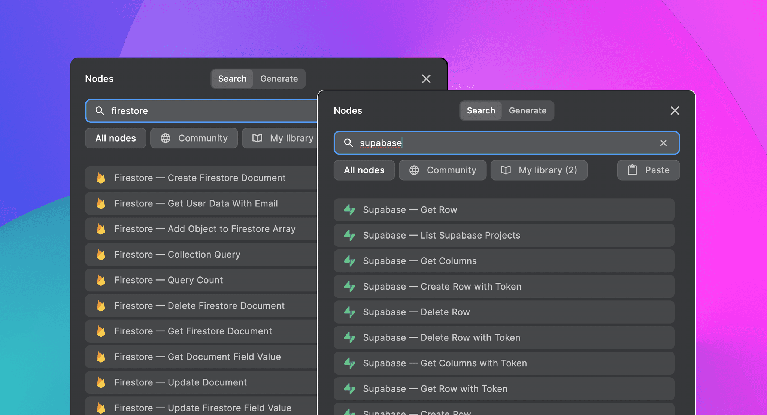Select the Supabase — Create Row with Token node
Image resolution: width=767 pixels, height=415 pixels.
(x=442, y=287)
